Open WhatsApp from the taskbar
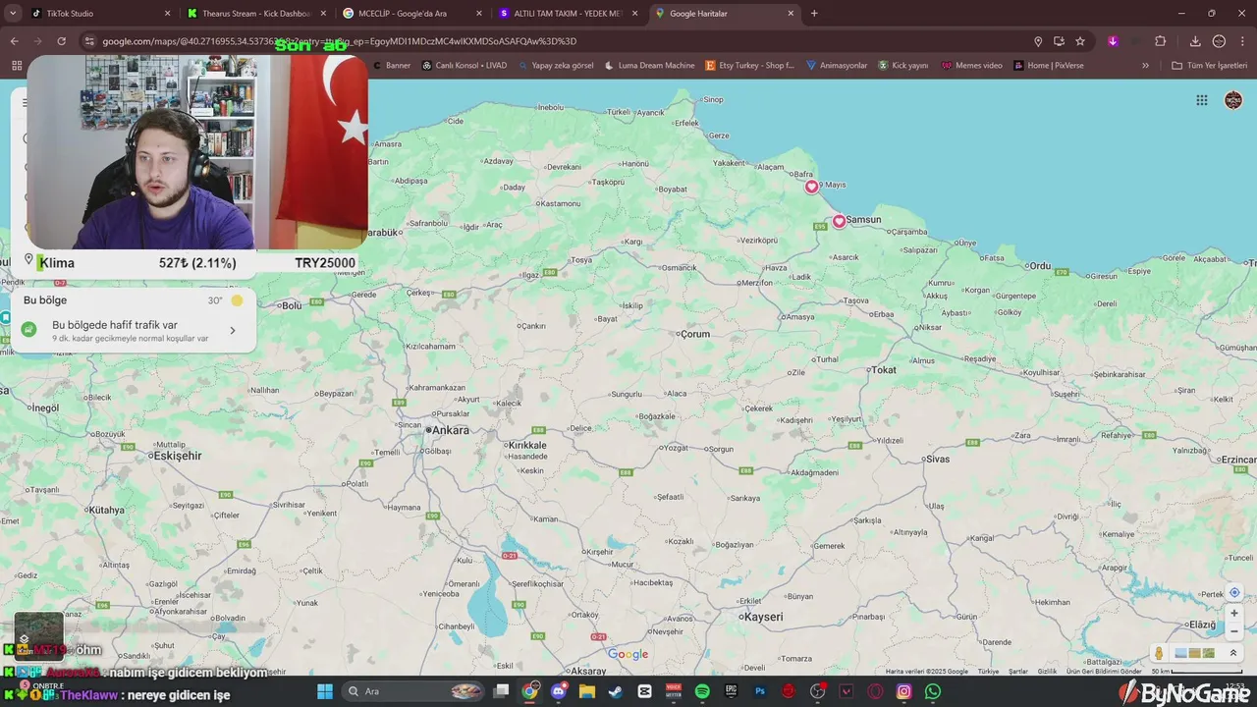 click(933, 691)
